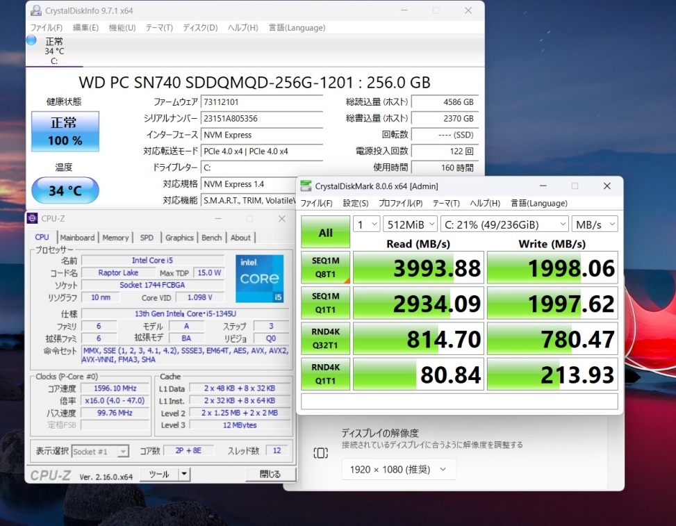676x526 pixels.
Task: Open the C: 21% drive selection dropdown
Action: (x=504, y=224)
